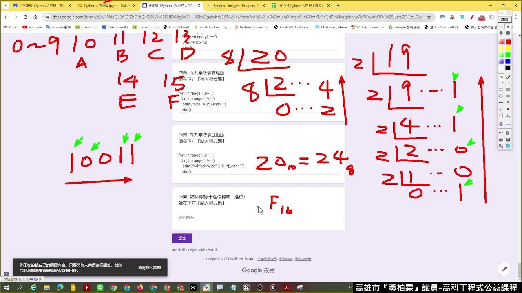
Task: Click the 離開 exit button on palette
Action: pyautogui.click(x=504, y=19)
